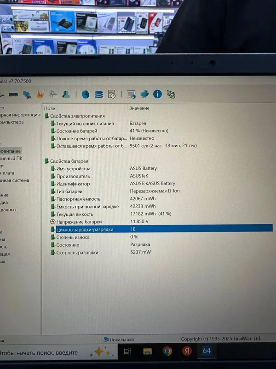Click the battery icon beside 'Имя устройства'

tap(53, 169)
